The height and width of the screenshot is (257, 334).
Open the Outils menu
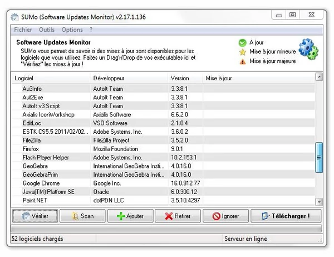pos(47,30)
